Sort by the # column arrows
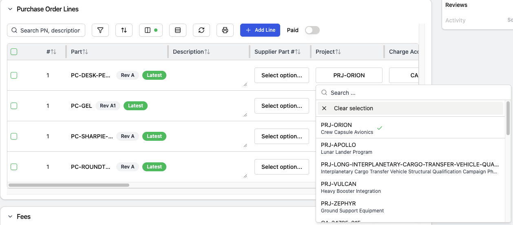 [53, 52]
